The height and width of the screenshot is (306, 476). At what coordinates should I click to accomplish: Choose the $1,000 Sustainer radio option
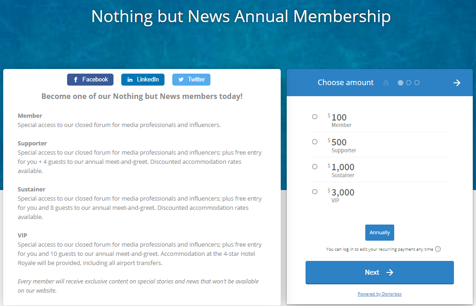[x=315, y=167]
